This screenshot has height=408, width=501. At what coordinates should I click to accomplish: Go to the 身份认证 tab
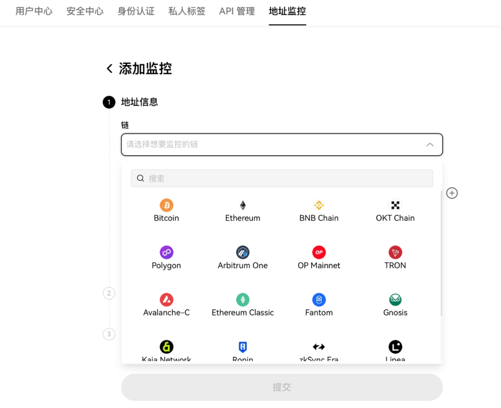click(136, 11)
